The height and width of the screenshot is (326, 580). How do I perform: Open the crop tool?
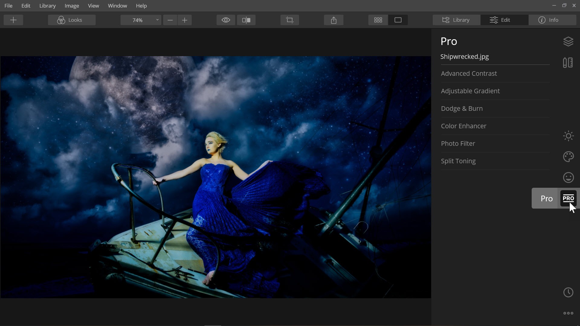(290, 20)
